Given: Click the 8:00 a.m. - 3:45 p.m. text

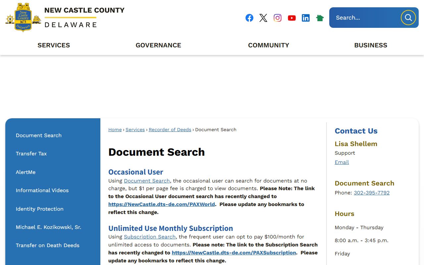Looking at the screenshot, I should click(x=361, y=240).
